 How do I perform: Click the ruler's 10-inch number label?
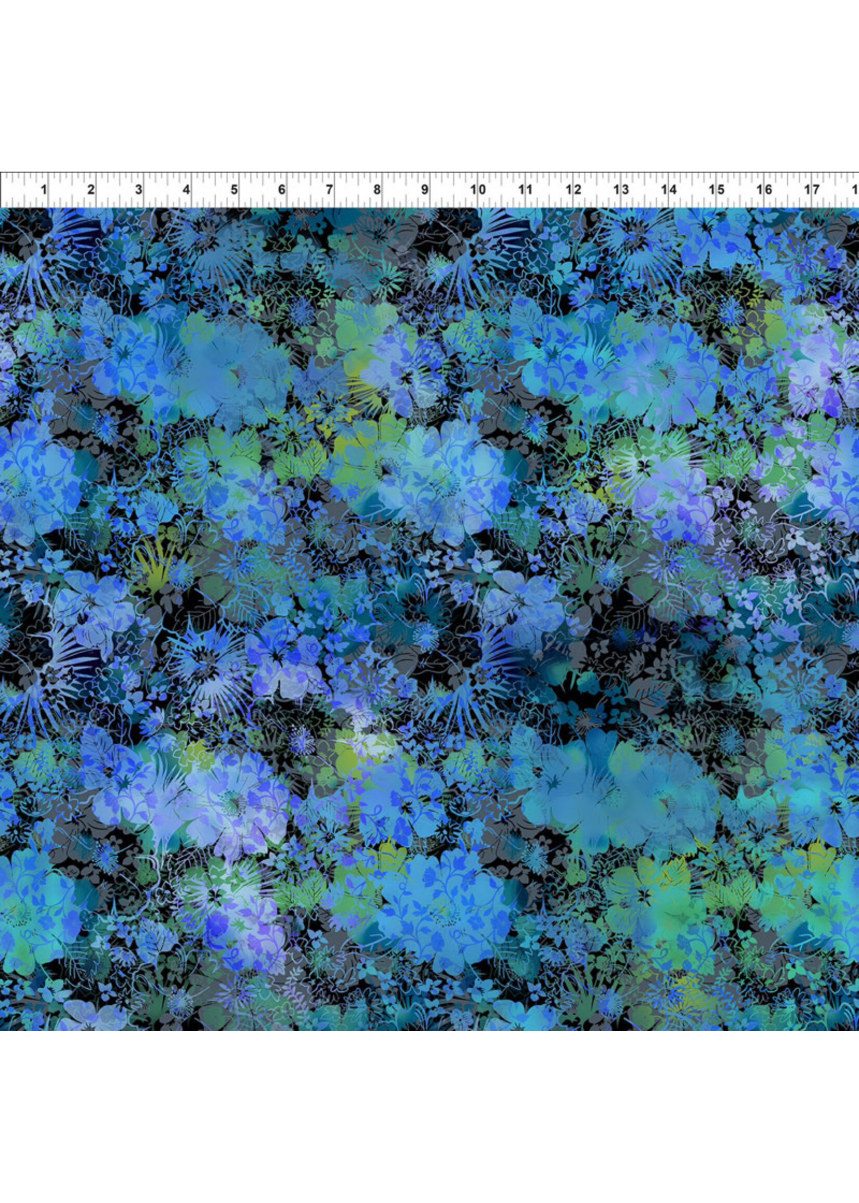pos(478,189)
